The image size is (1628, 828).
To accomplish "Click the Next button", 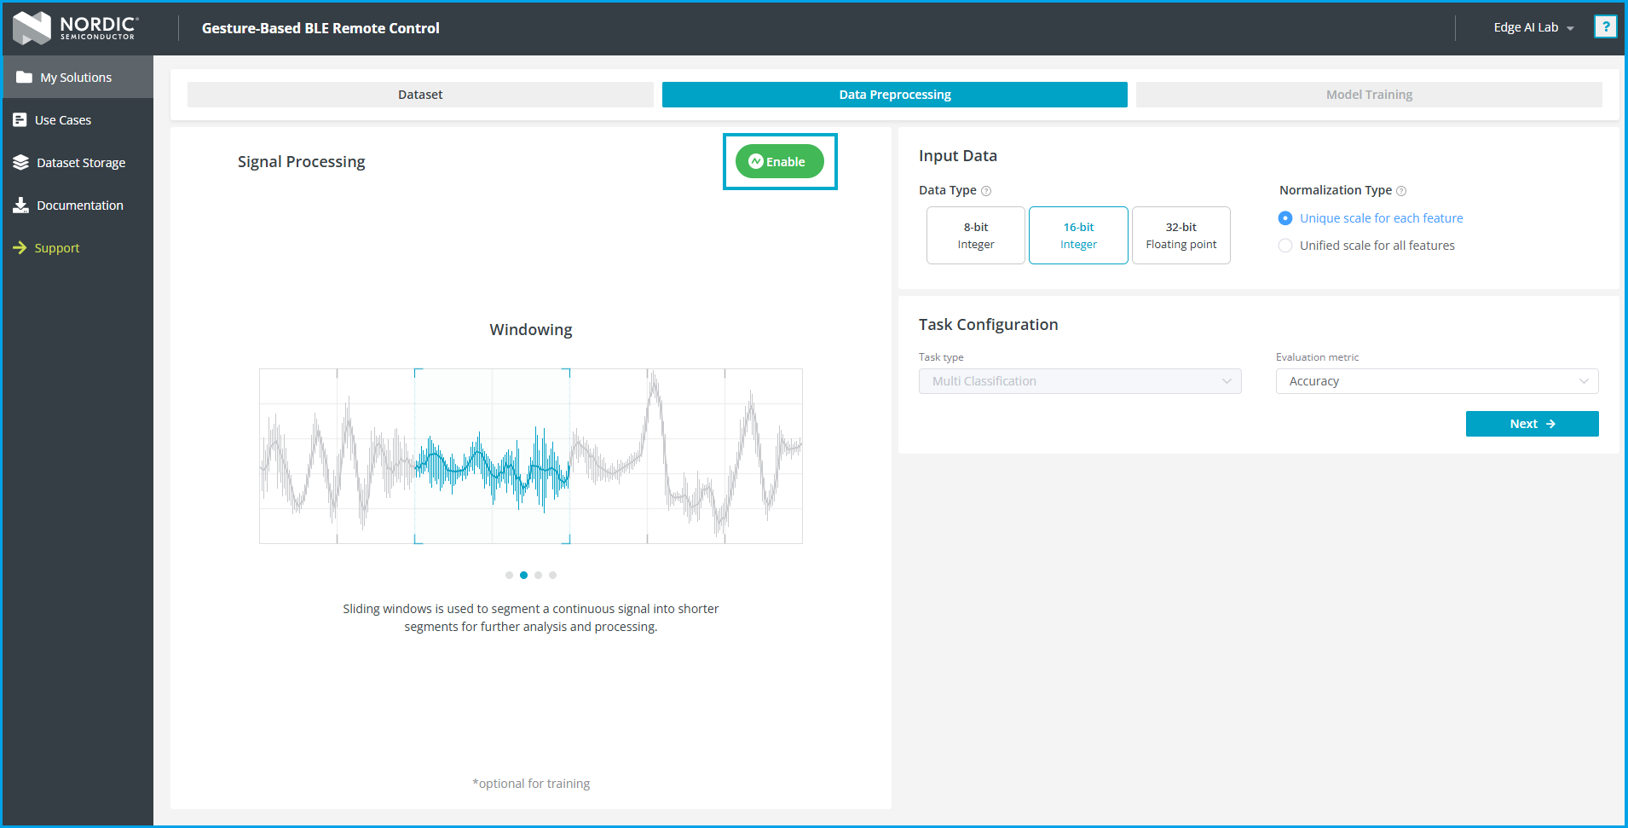I will [1533, 424].
